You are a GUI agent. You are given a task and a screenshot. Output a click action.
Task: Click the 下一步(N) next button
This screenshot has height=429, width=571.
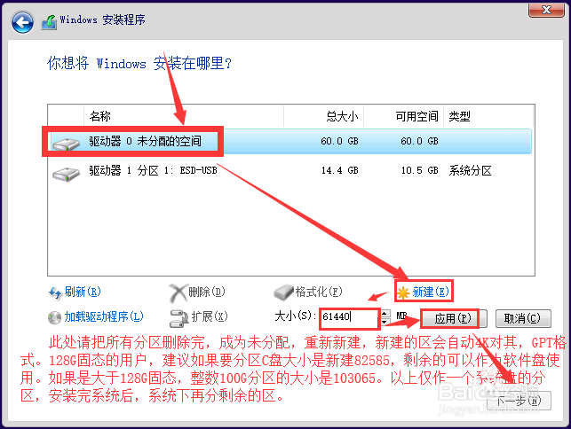point(519,401)
